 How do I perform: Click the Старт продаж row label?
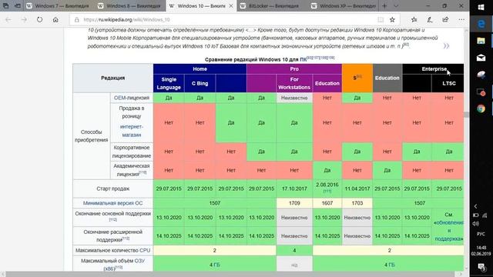[113, 189]
